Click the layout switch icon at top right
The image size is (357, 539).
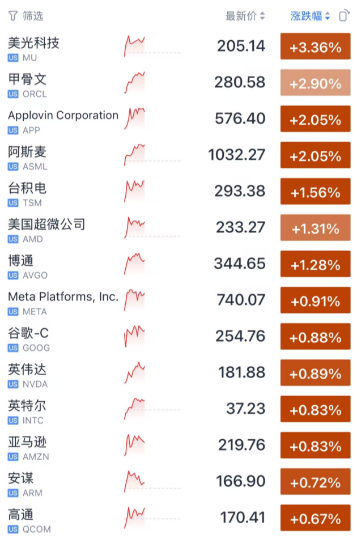pyautogui.click(x=343, y=16)
